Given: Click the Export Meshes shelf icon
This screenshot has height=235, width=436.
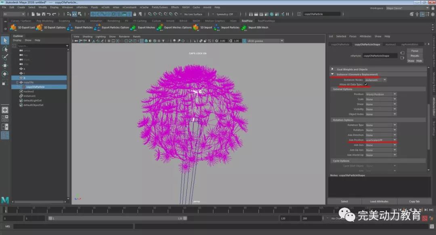Looking at the screenshot, I should click(x=133, y=27).
